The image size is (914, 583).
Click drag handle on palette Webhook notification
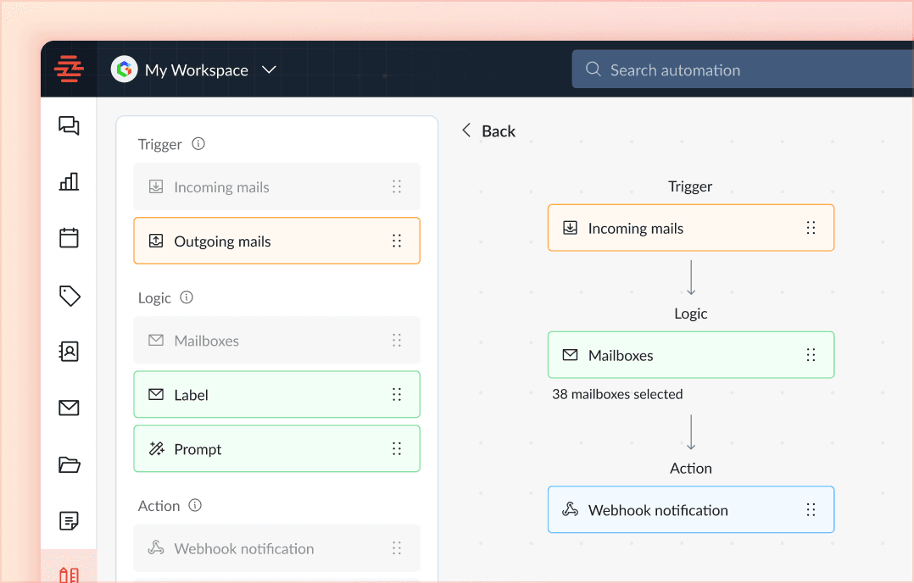[397, 548]
